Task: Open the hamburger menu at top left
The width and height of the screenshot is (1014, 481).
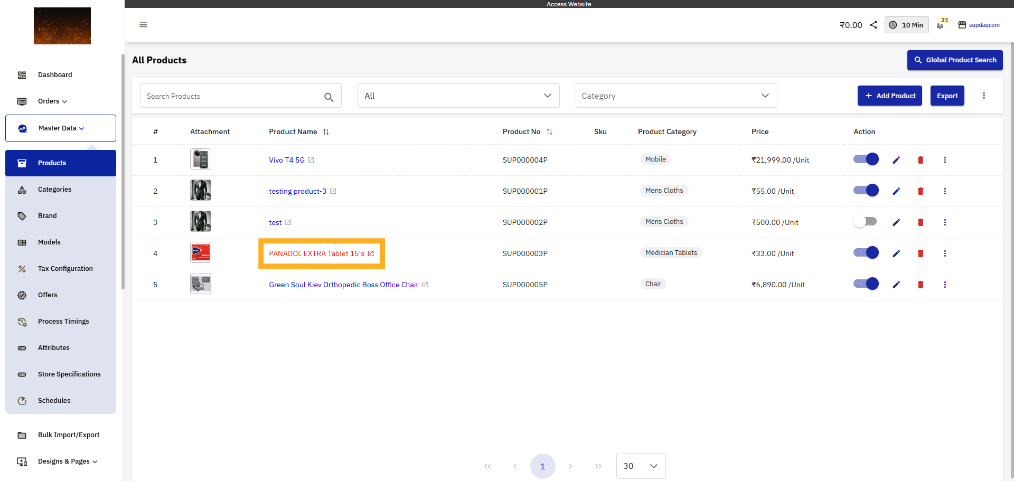Action: pos(143,25)
